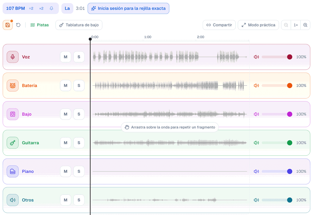Adjust the Guitarra volume slider

pos(277,143)
